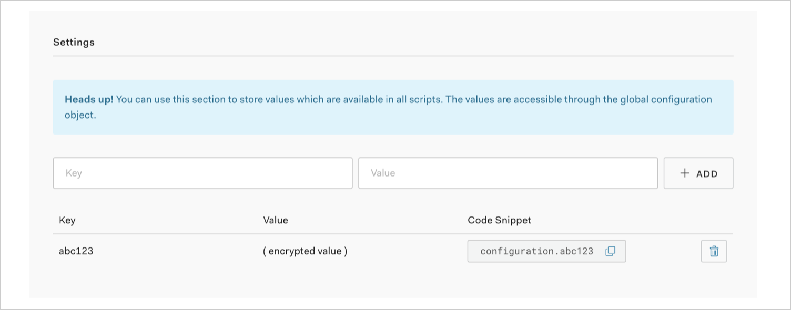Click the Key column header

point(67,220)
